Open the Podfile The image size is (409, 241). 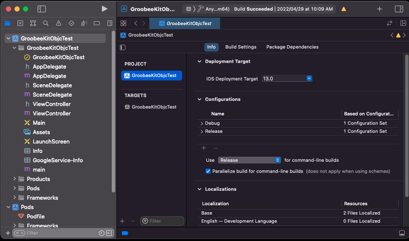coord(35,216)
